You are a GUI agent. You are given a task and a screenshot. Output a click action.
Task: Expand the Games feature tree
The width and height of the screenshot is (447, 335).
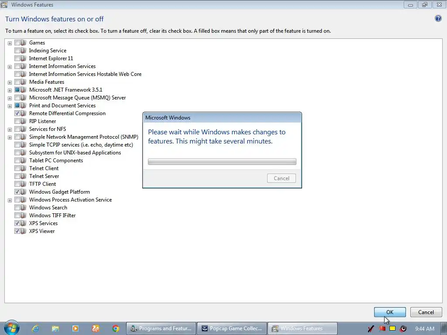[10, 43]
